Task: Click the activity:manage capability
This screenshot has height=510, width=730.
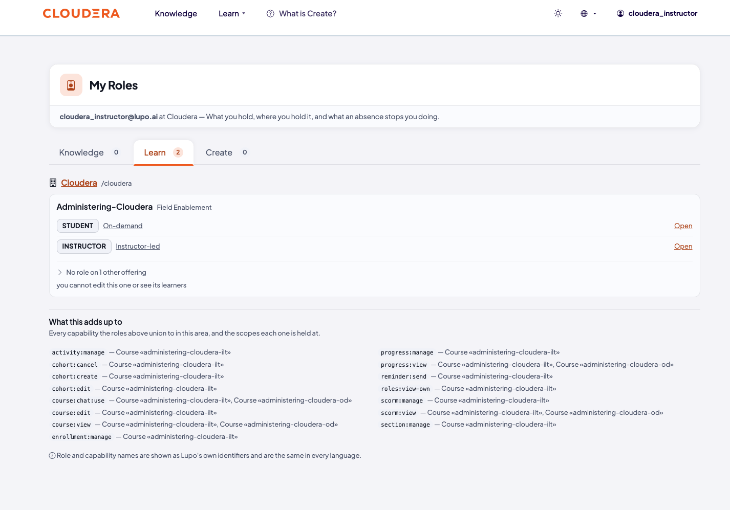Action: pos(78,352)
